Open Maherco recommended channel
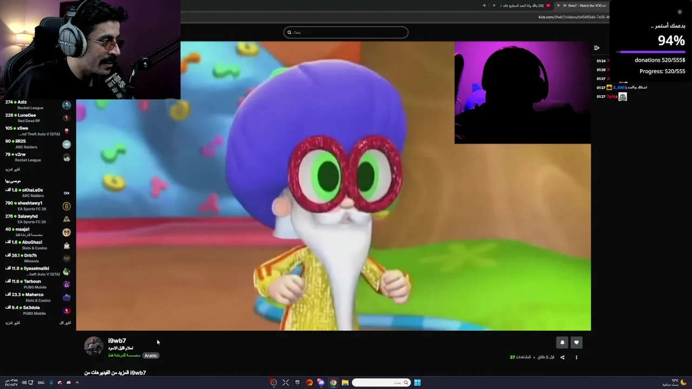This screenshot has width=692, height=389. click(x=38, y=297)
